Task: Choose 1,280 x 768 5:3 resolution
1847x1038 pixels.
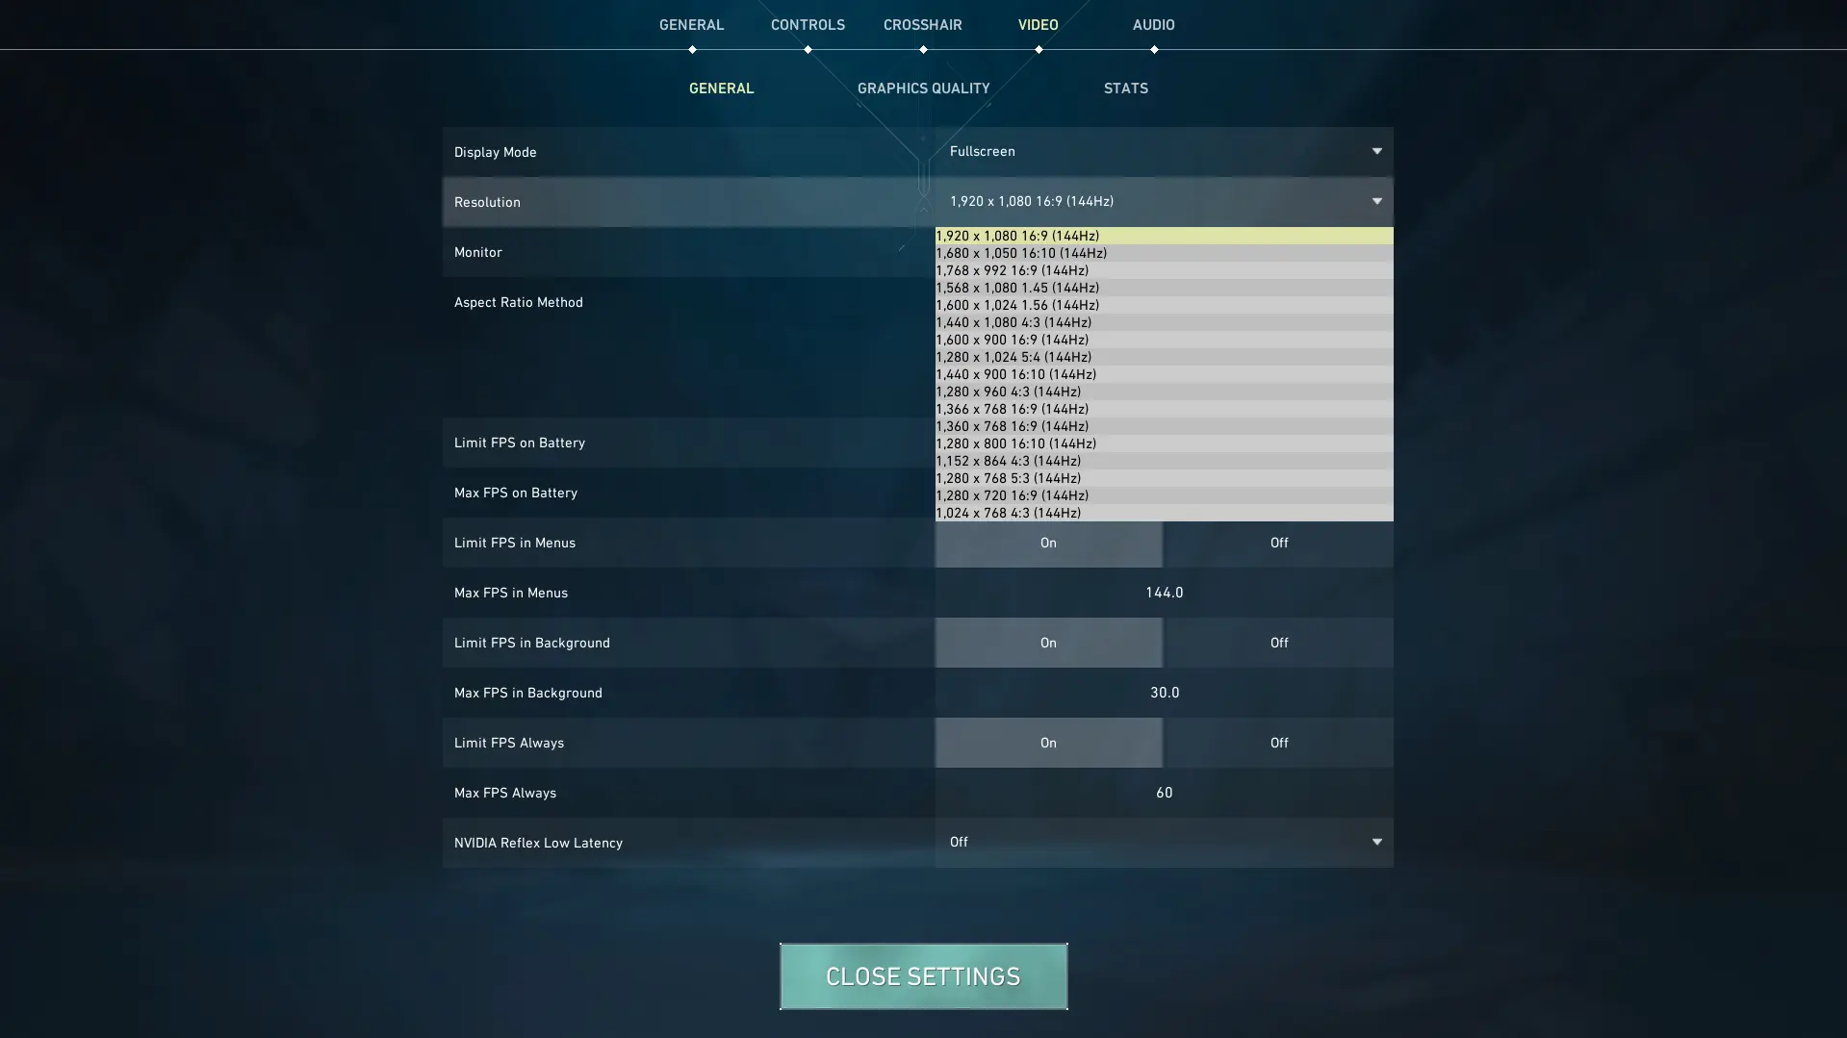Action: pyautogui.click(x=1164, y=478)
